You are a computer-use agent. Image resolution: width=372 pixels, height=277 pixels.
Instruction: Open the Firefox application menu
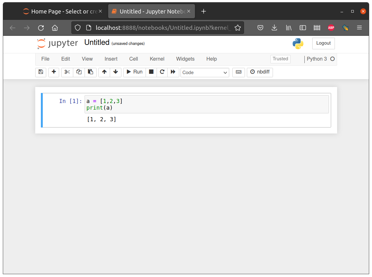coord(359,28)
